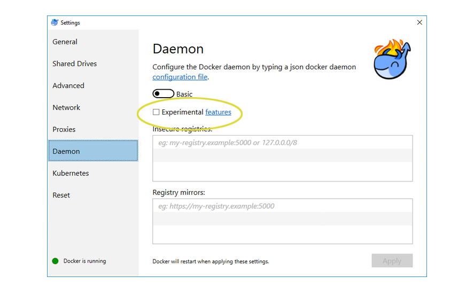Click the 'Registry mirrors:' label
474x293 pixels.
coord(178,193)
